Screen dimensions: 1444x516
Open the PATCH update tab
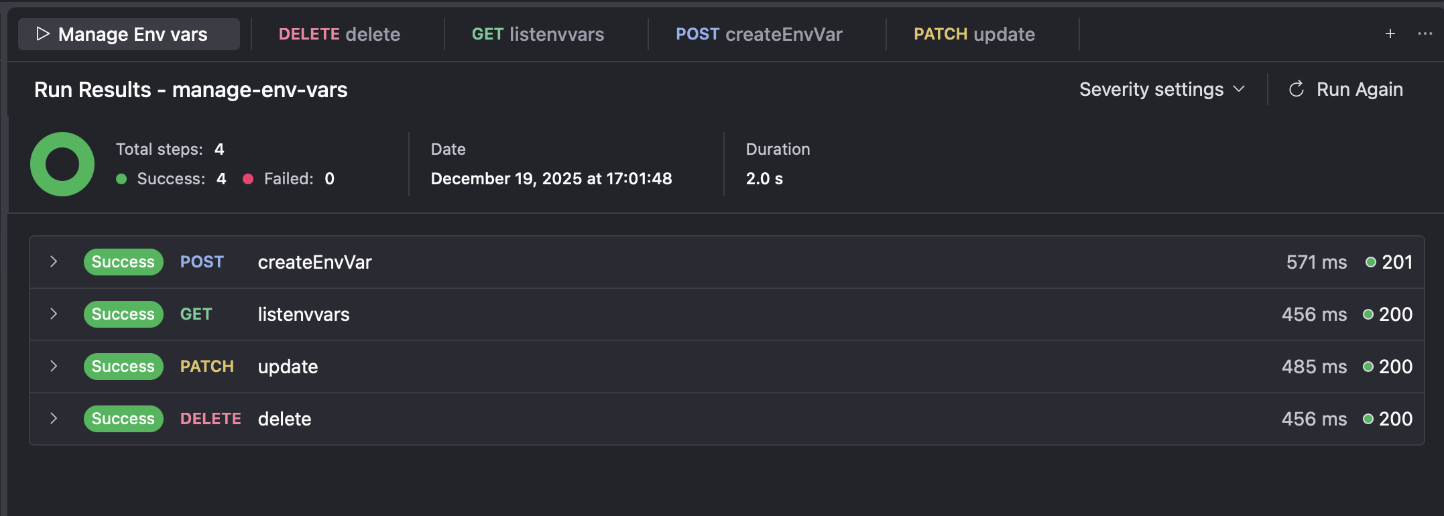click(974, 34)
